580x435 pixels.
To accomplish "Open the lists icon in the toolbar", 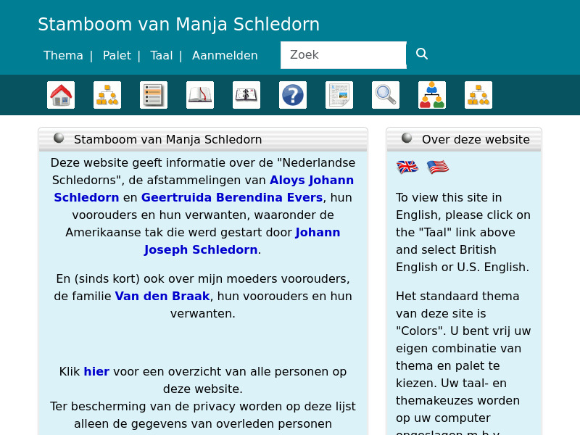I will tap(154, 95).
